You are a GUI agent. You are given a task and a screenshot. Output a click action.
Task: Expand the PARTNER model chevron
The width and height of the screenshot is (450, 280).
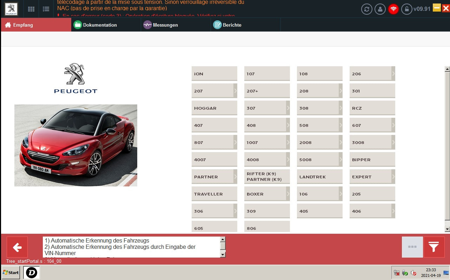coord(235,177)
